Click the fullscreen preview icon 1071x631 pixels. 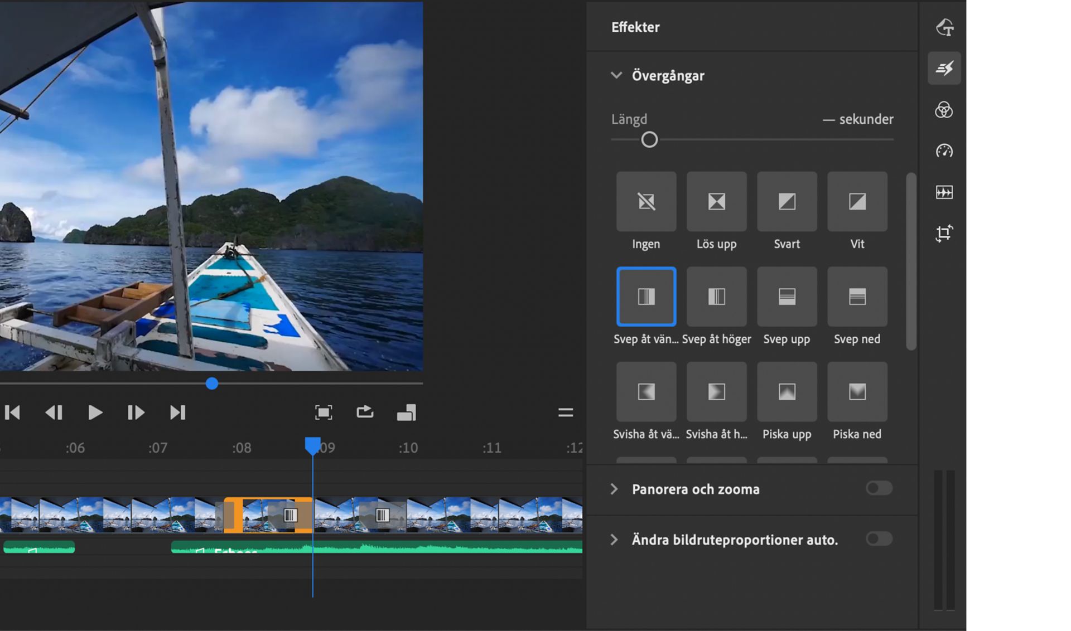(324, 412)
